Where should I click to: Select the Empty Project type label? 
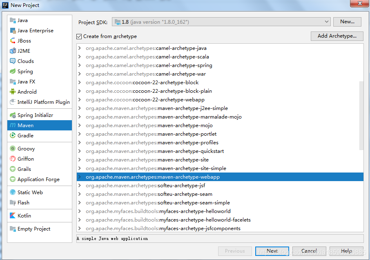(34, 229)
